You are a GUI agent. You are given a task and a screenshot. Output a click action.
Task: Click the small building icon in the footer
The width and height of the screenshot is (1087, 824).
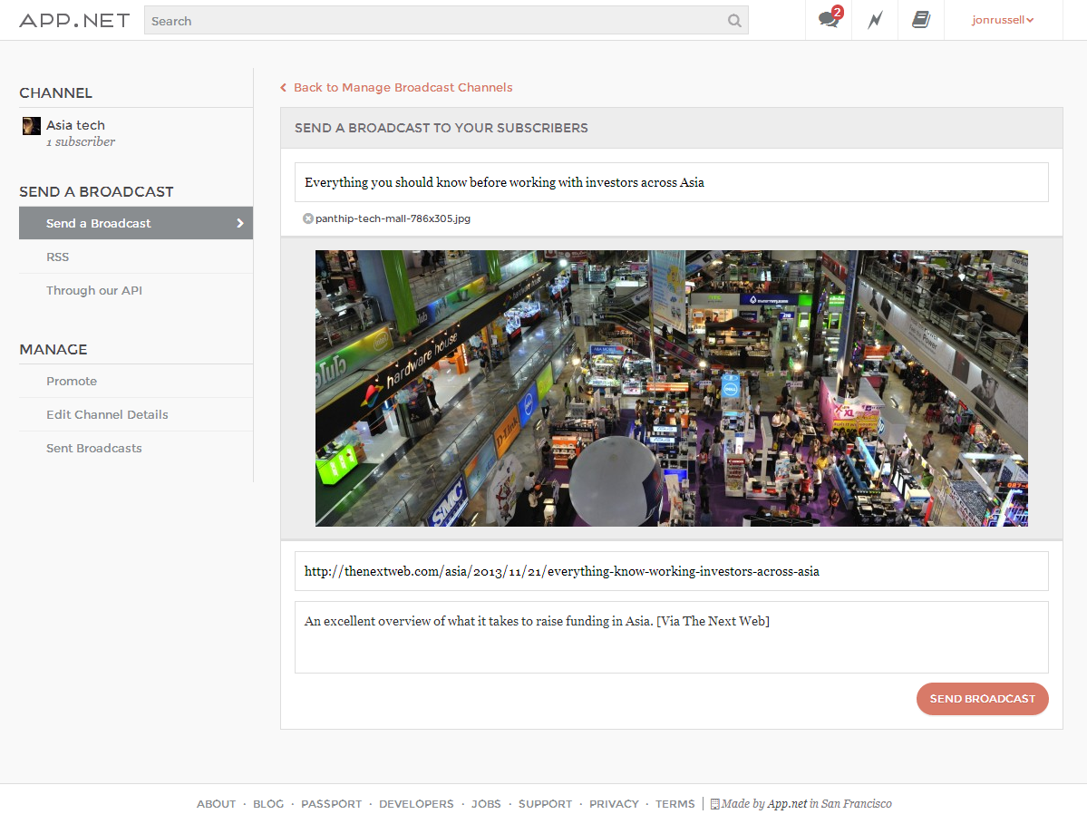(714, 804)
